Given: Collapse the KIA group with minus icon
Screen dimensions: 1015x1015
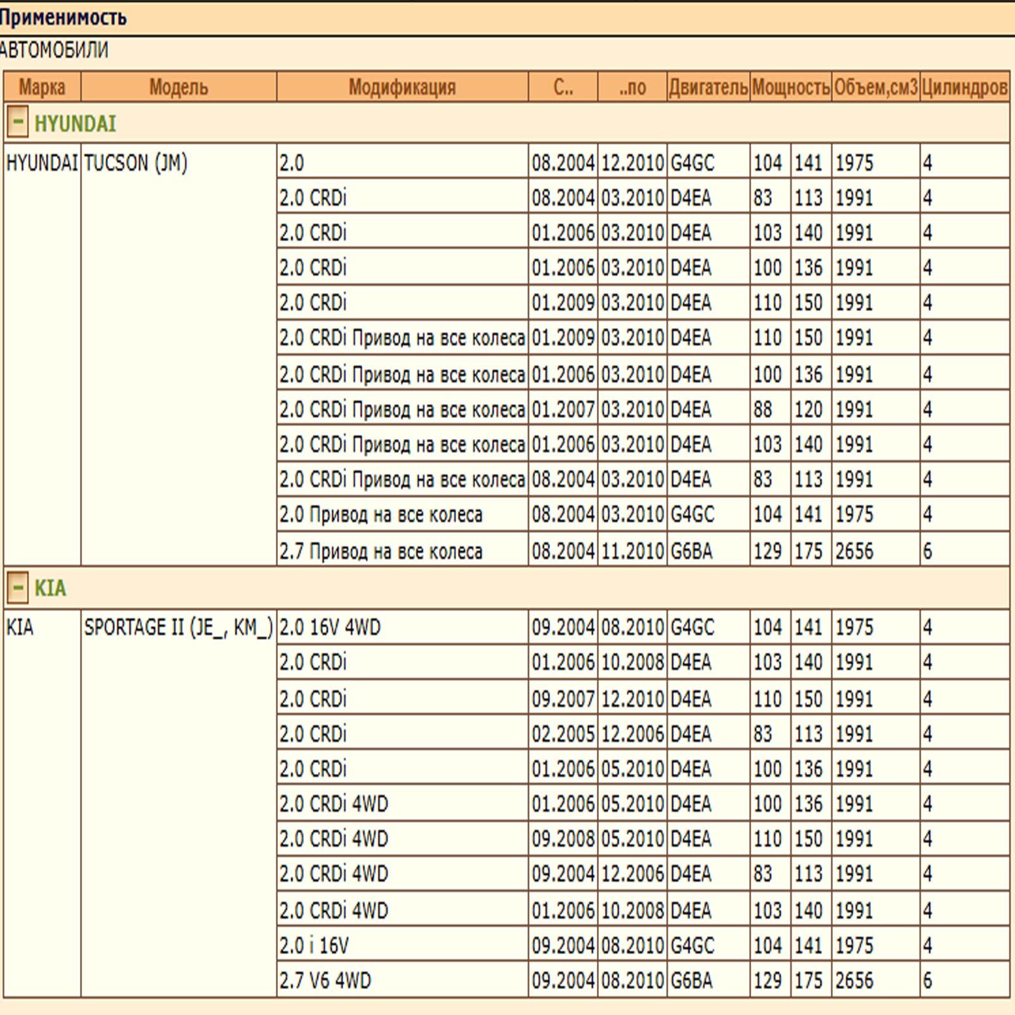Looking at the screenshot, I should point(17,587).
